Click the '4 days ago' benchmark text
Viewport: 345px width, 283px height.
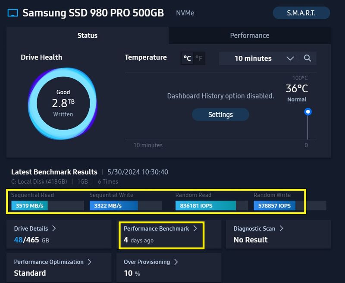138,240
